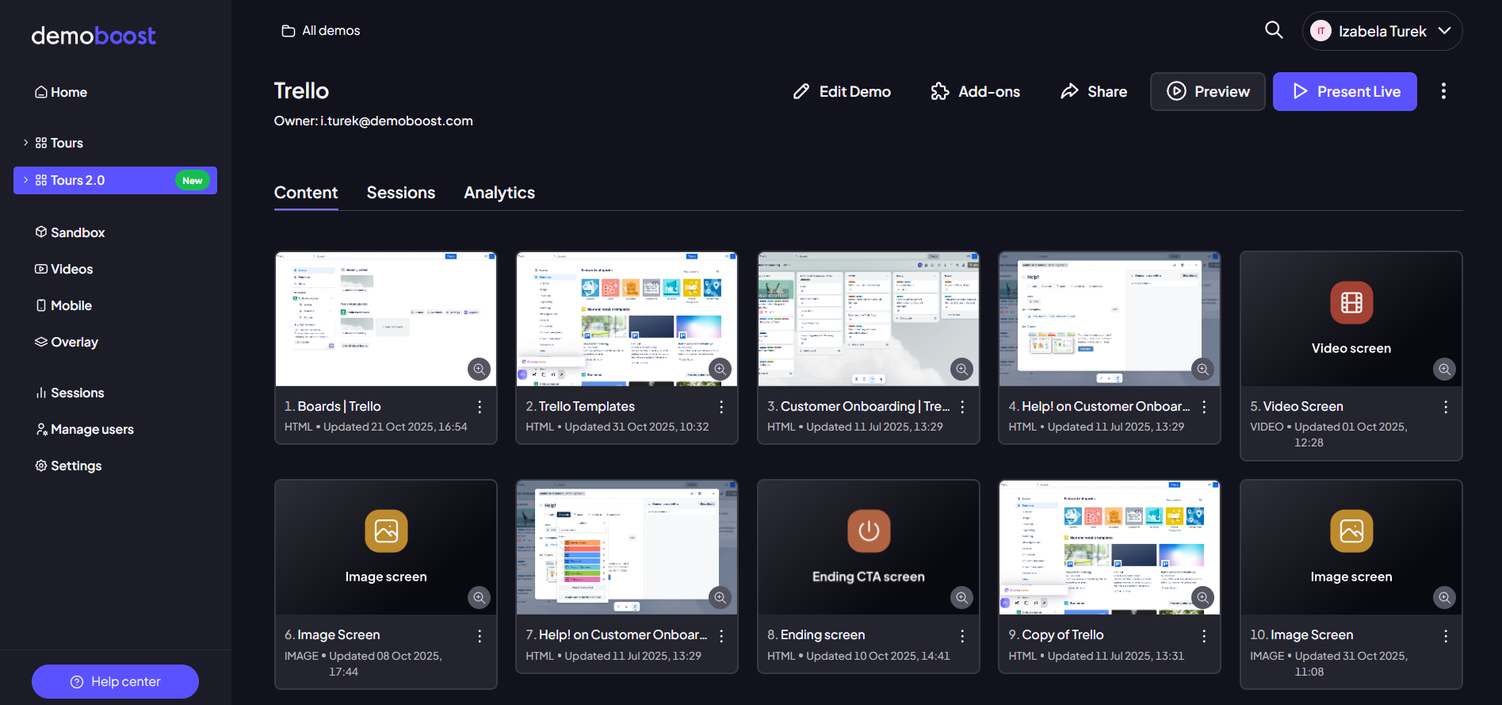1502x705 pixels.
Task: Open options menu for Ending screen
Action: tap(962, 636)
